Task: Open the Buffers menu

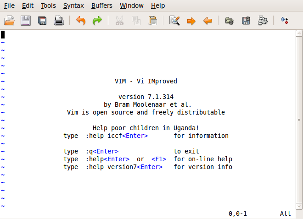Action: coord(102,5)
